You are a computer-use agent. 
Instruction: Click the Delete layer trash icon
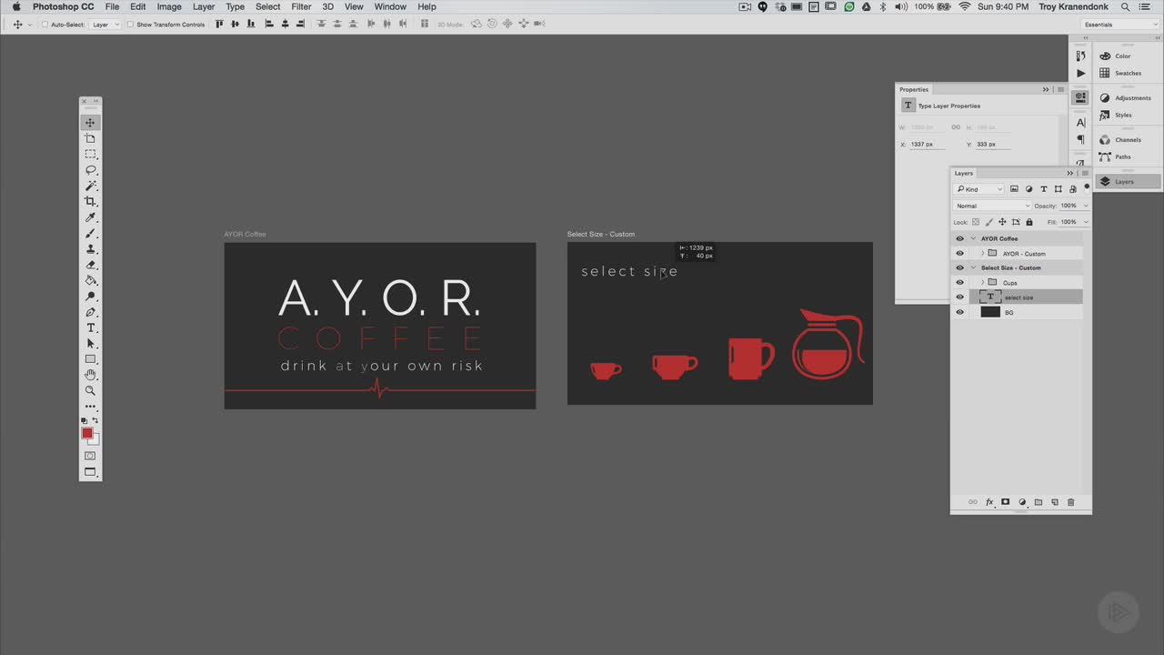pos(1070,502)
